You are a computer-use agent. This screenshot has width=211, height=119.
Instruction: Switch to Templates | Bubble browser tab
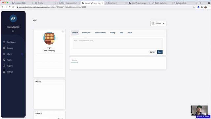coord(22,3)
